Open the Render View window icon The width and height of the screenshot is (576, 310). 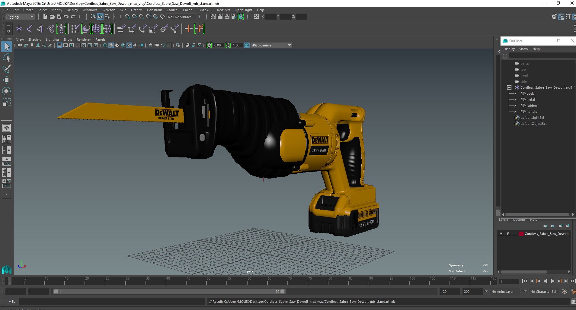pyautogui.click(x=213, y=17)
